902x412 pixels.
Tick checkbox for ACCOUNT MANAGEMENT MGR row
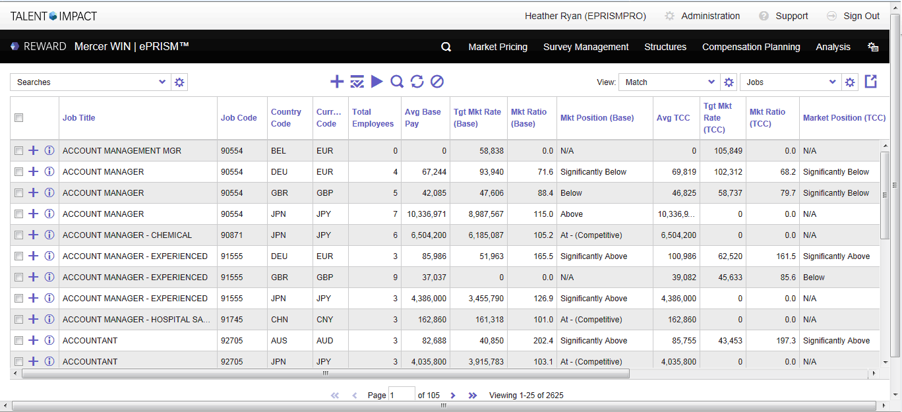tap(19, 151)
